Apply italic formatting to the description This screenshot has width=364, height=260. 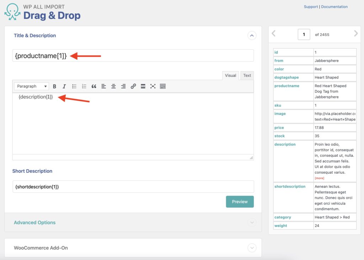(64, 86)
